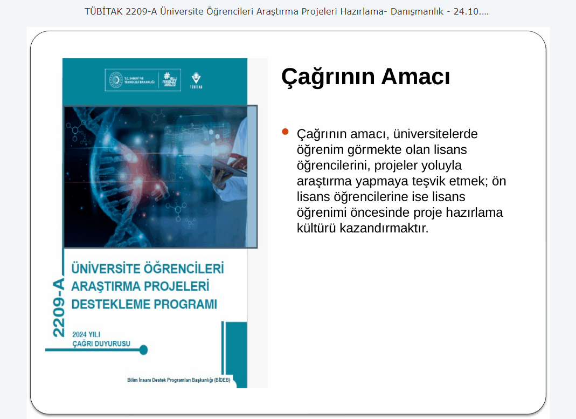
Task: Click "ÜNİVERSİTE ÖĞRENCİLERİ" cover title line
Action: pos(148,268)
